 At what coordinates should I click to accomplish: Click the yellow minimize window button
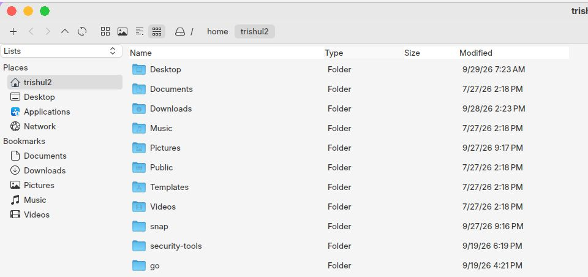28,11
